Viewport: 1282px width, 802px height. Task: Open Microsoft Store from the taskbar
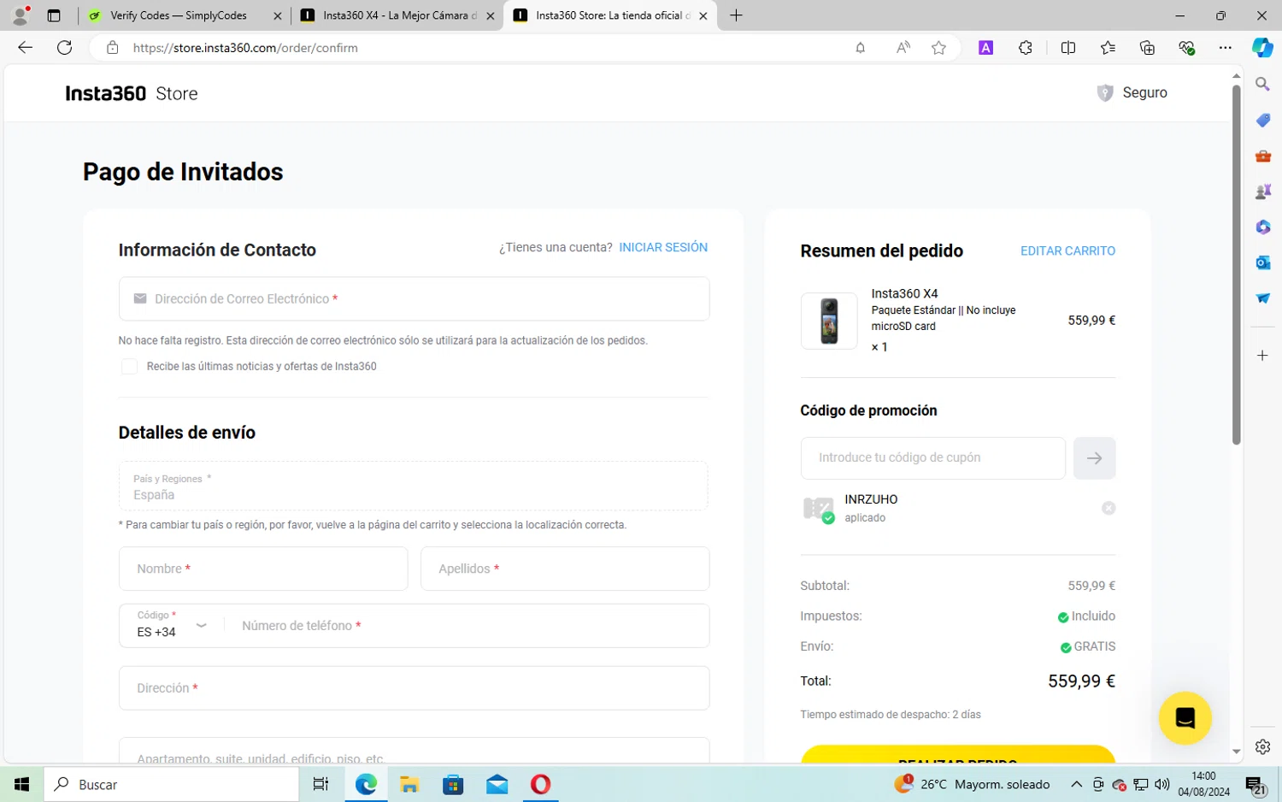pyautogui.click(x=453, y=784)
